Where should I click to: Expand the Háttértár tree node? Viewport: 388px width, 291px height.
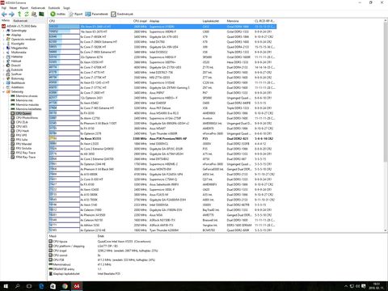tap(4, 57)
